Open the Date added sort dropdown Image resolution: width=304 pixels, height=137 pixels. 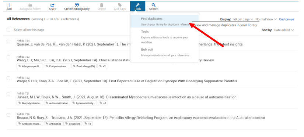pos(284,30)
